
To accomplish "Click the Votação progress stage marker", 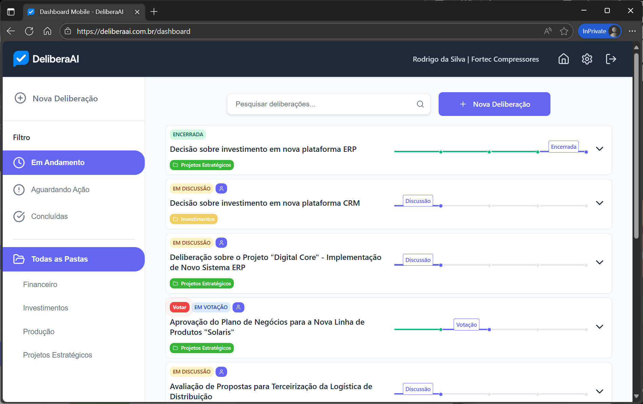I will coord(466,325).
